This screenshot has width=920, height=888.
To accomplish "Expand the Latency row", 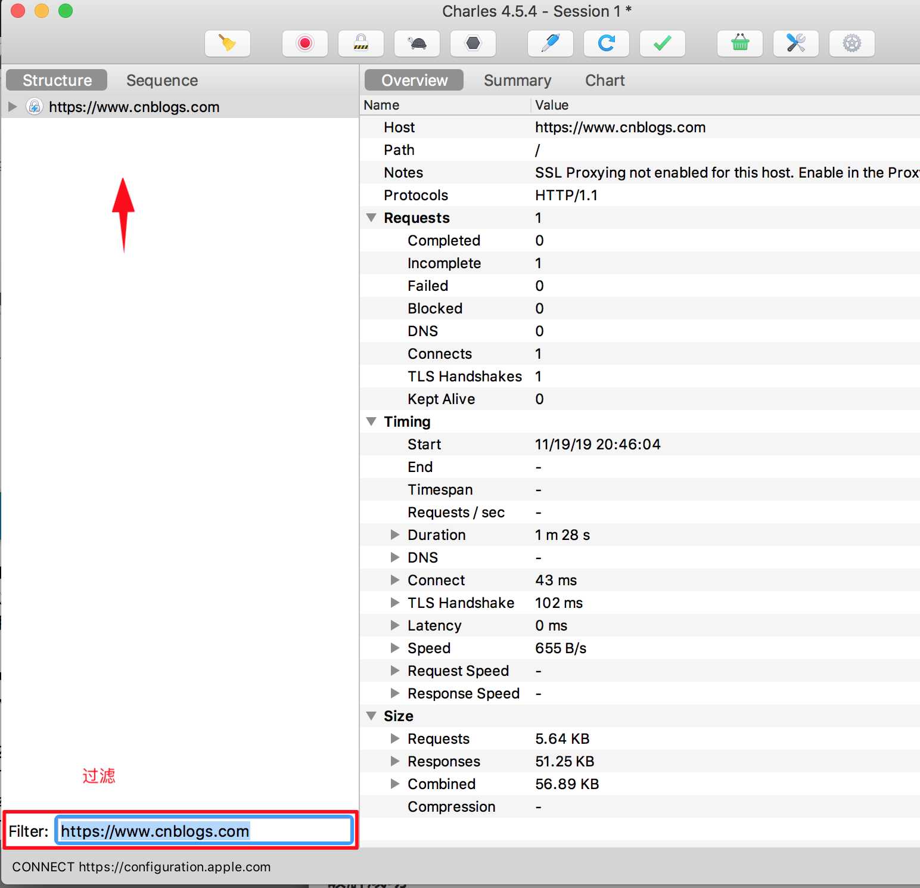I will (394, 625).
